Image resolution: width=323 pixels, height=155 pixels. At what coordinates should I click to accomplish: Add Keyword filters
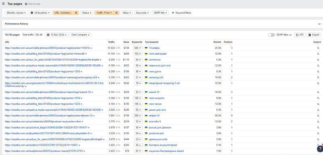181,13
